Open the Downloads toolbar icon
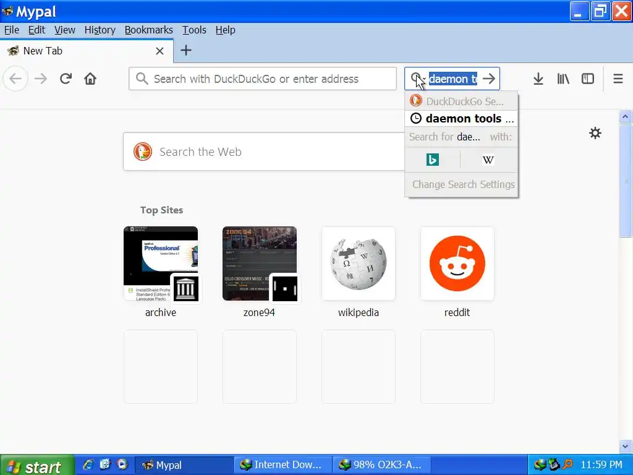The width and height of the screenshot is (633, 475). [x=538, y=79]
